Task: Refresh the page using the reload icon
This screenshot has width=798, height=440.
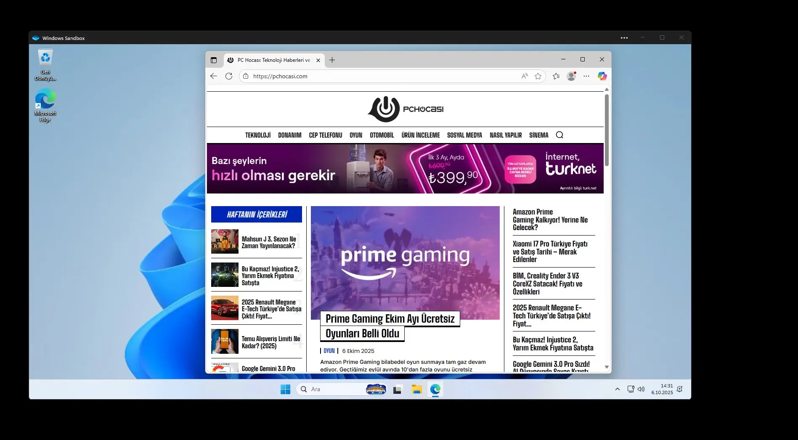Action: [229, 76]
